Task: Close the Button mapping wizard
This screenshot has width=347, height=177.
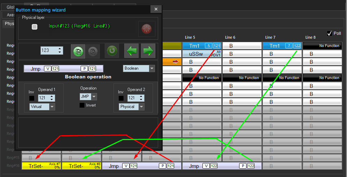Action: [156, 9]
